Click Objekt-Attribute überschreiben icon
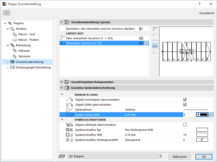Screen dimensions: 217x162 pos(69,125)
